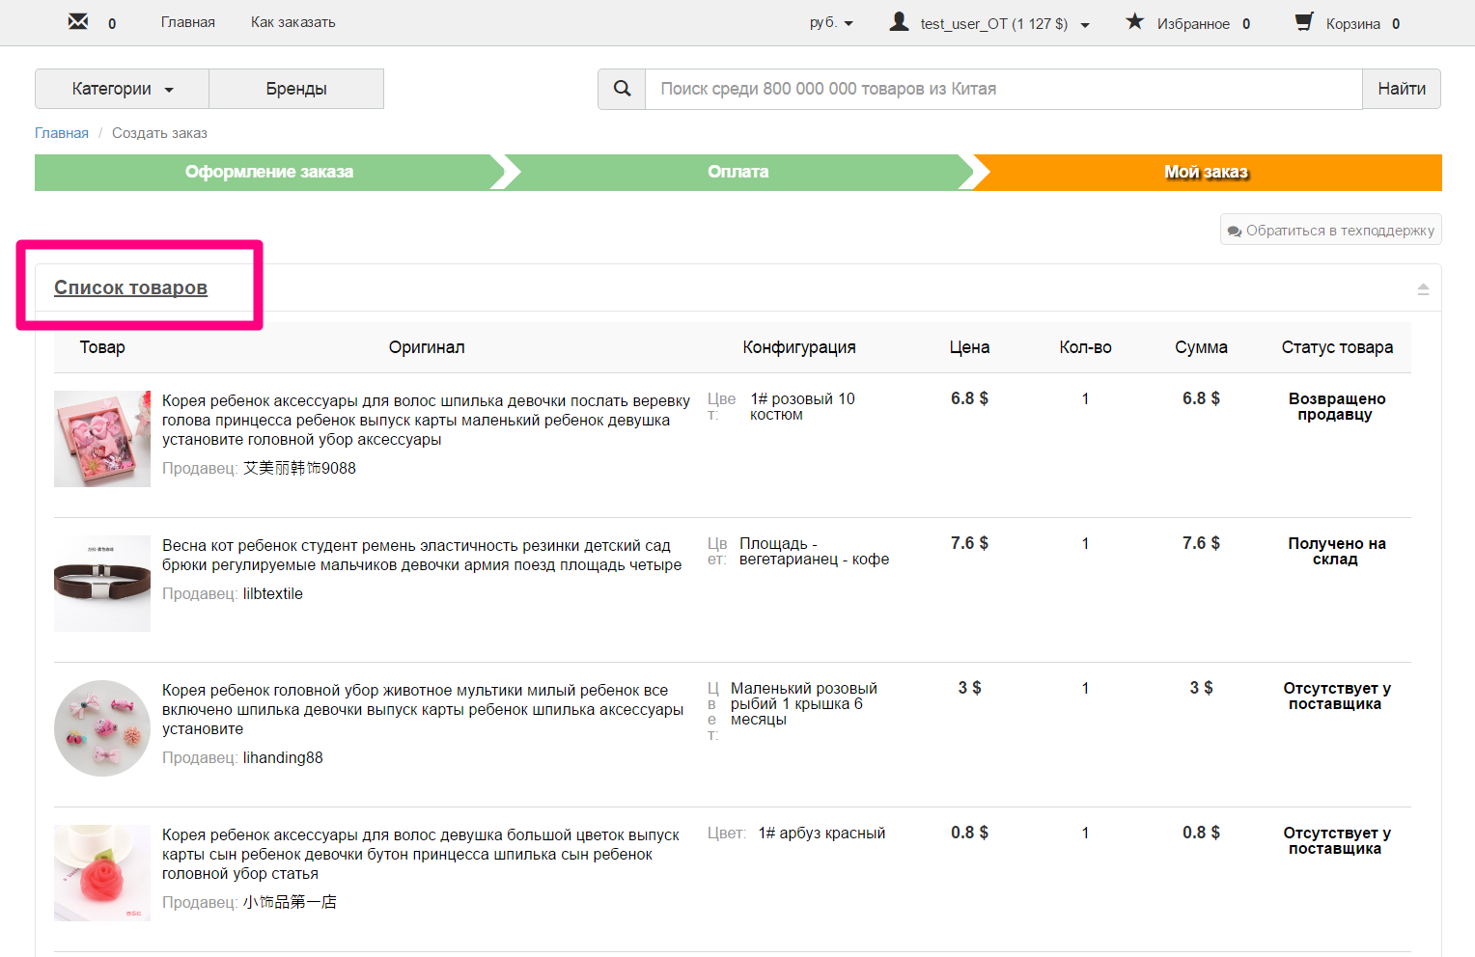This screenshot has width=1475, height=957.
Task: Open the Бренды panel
Action: (x=295, y=88)
